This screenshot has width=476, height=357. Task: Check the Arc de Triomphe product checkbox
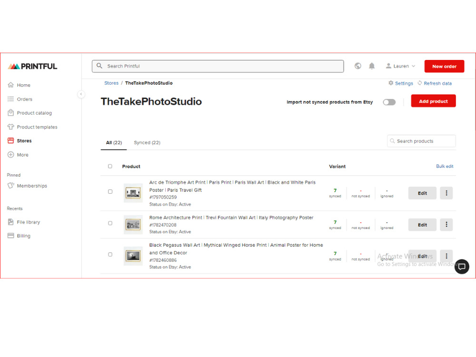point(110,191)
